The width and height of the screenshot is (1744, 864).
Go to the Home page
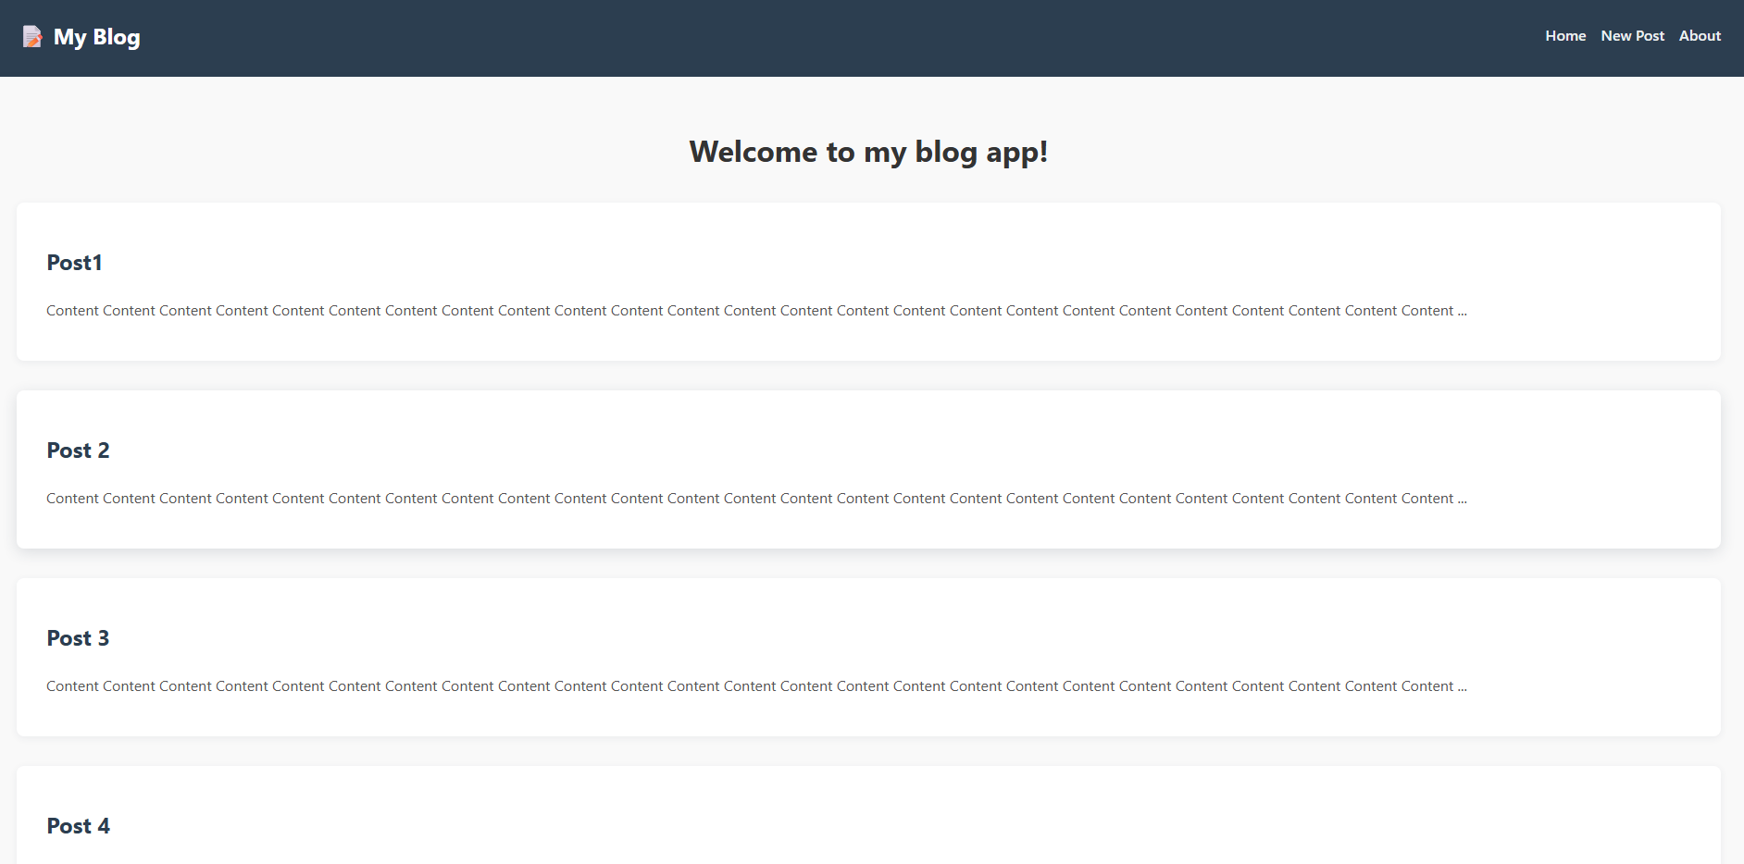click(1565, 36)
